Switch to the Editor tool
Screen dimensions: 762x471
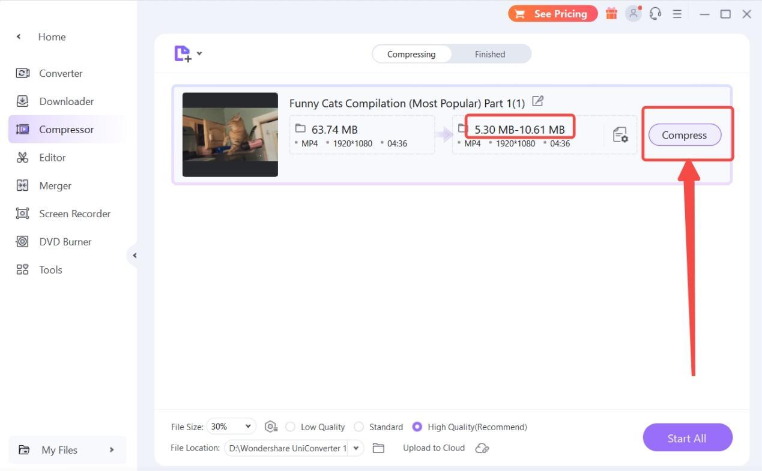pyautogui.click(x=53, y=157)
